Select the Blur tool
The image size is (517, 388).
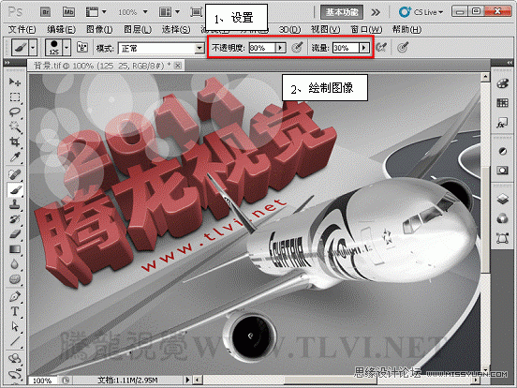pyautogui.click(x=15, y=264)
